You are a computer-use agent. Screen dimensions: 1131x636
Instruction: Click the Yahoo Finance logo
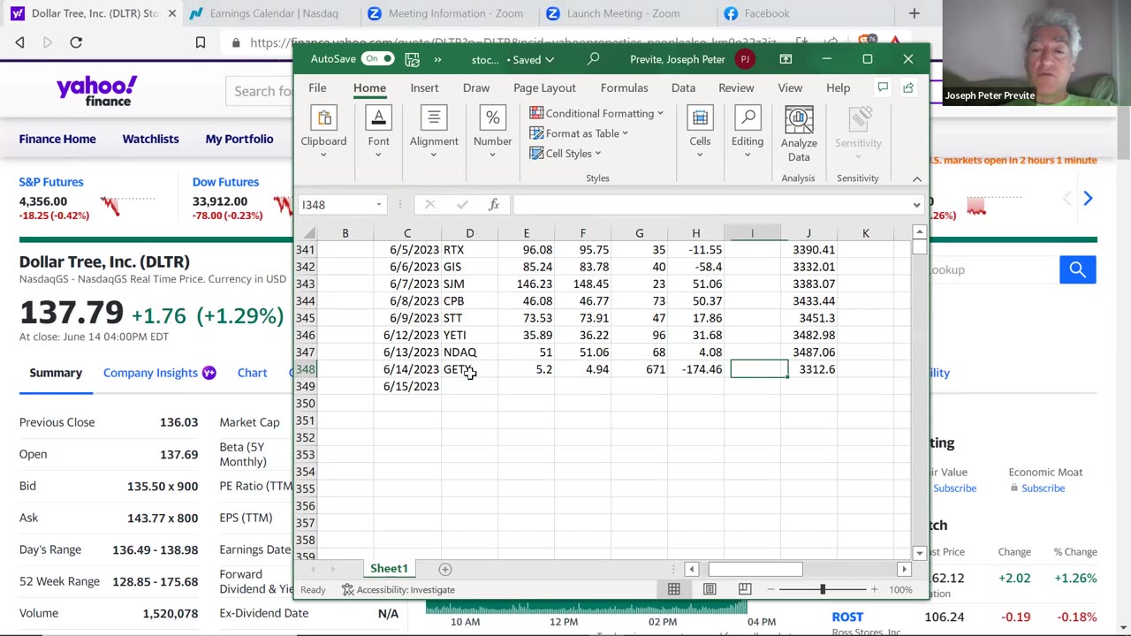pos(97,90)
